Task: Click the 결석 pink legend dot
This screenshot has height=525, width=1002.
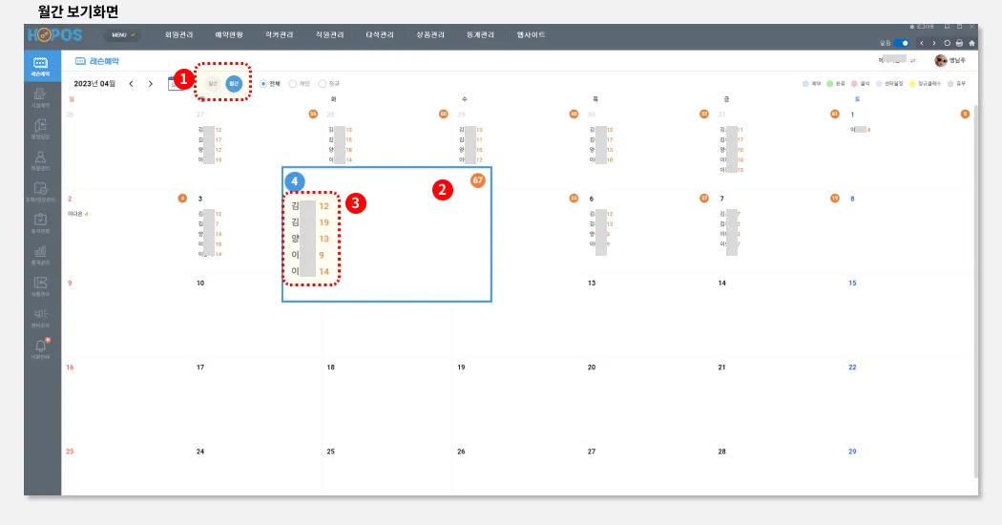Action: click(x=854, y=84)
